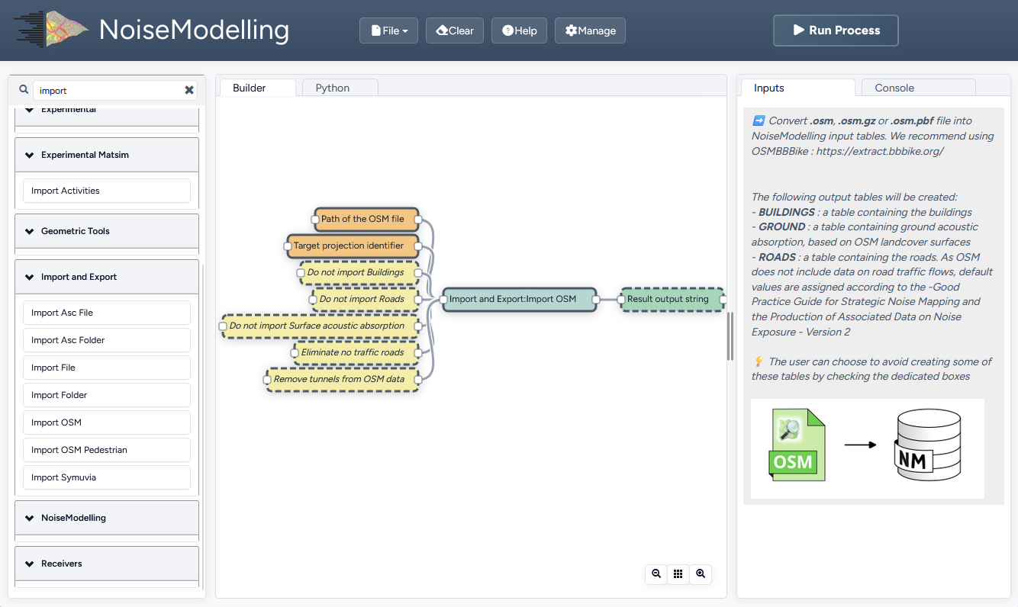Image resolution: width=1018 pixels, height=607 pixels.
Task: Select Import OSM Pedestrian block
Action: (x=107, y=450)
